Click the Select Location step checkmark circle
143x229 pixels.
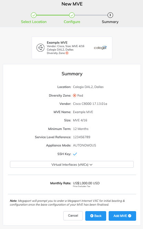pos(34,15)
